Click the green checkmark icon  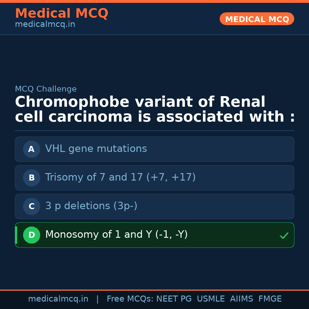click(x=284, y=236)
